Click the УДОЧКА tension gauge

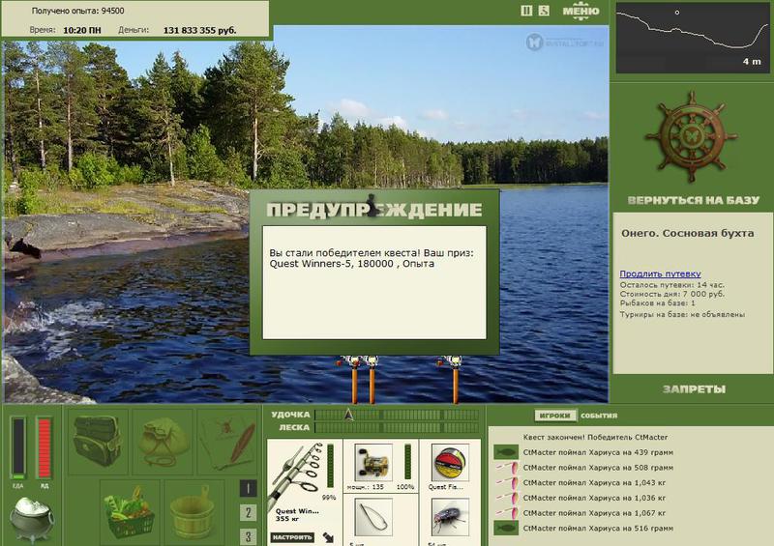pyautogui.click(x=397, y=415)
